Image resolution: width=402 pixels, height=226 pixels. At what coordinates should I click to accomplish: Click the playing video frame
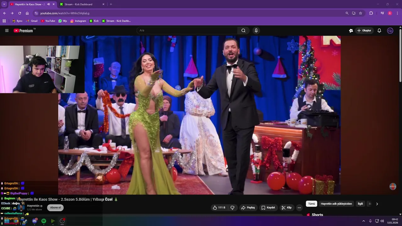(x=199, y=115)
